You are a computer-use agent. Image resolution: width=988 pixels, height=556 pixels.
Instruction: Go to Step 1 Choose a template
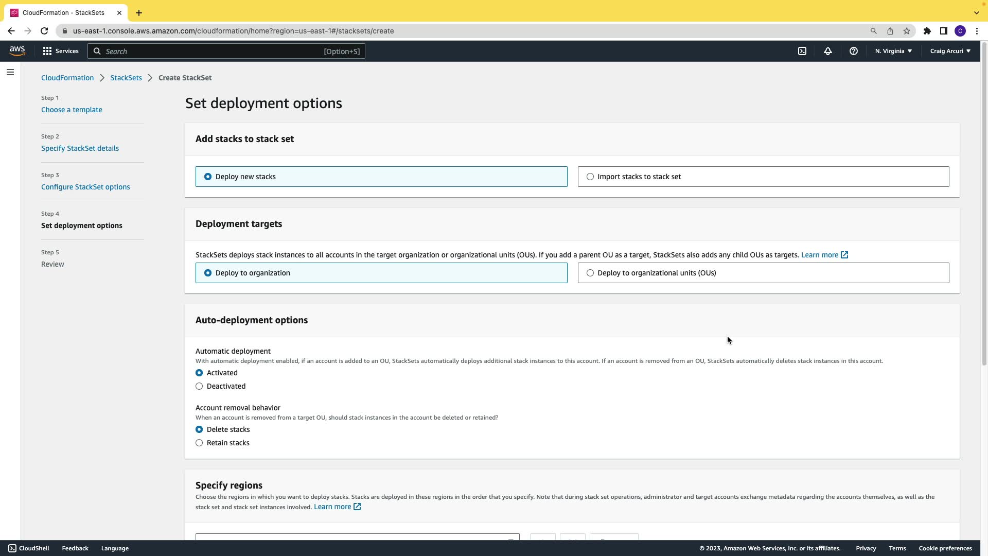point(72,110)
